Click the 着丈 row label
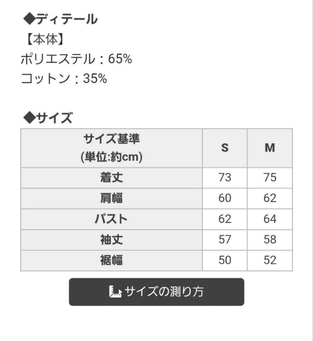Image resolution: width=313 pixels, height=341 pixels. coord(111,177)
